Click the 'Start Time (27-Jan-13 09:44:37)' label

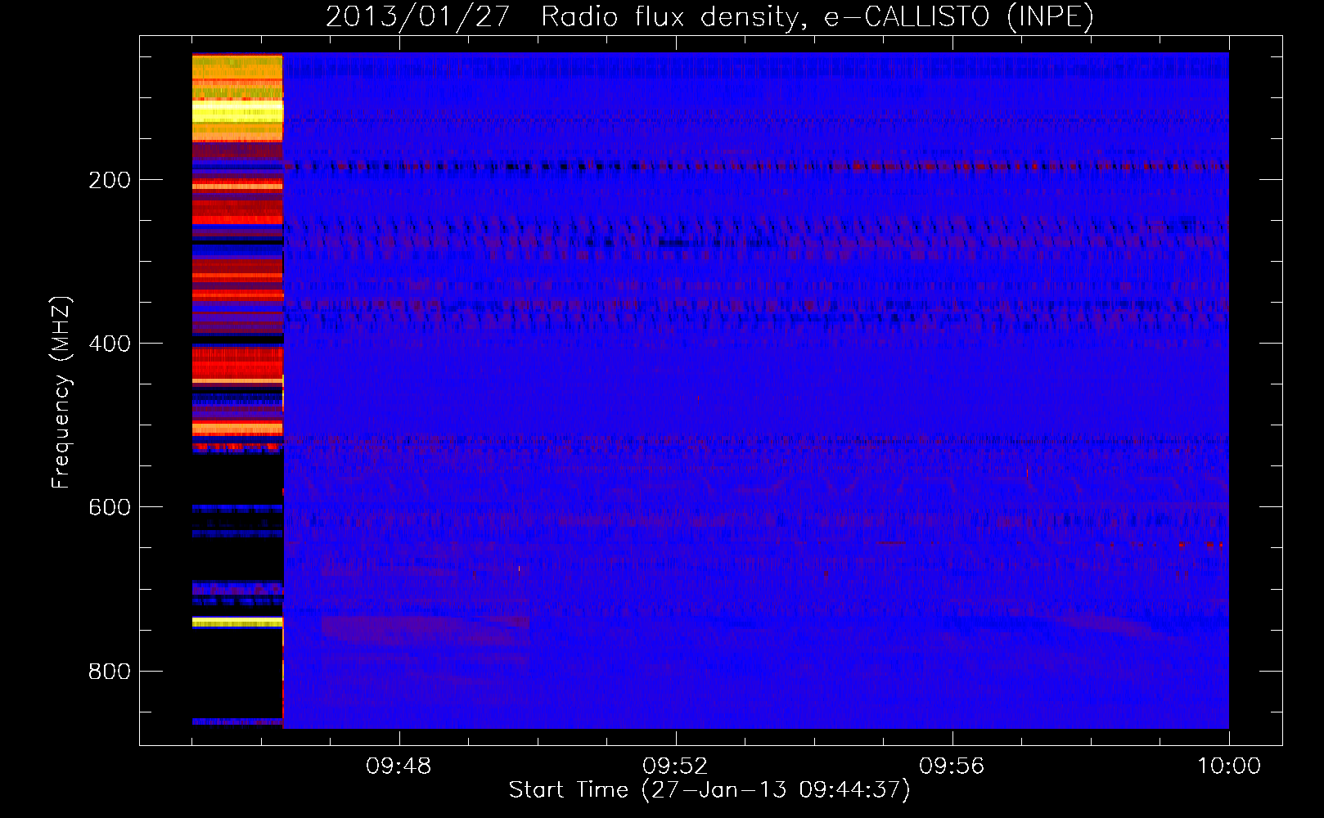(709, 790)
